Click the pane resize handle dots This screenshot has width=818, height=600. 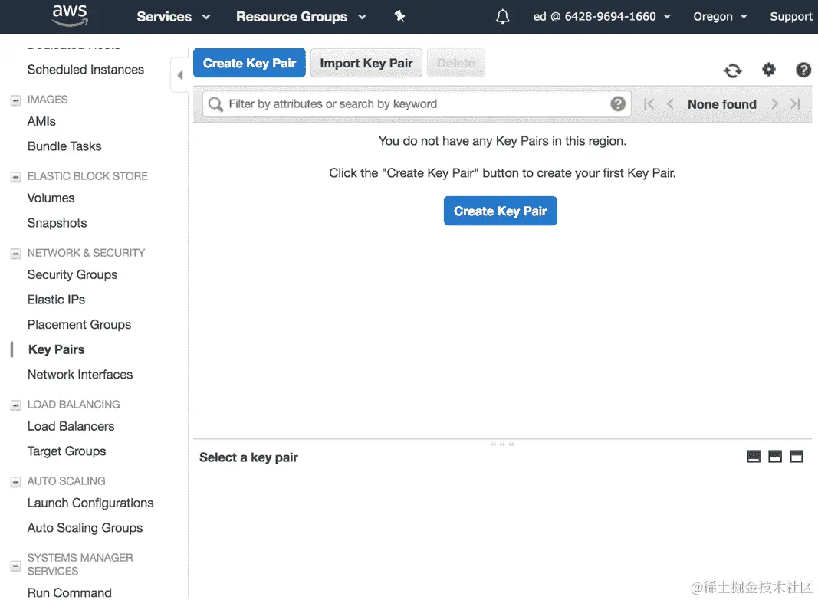(502, 444)
